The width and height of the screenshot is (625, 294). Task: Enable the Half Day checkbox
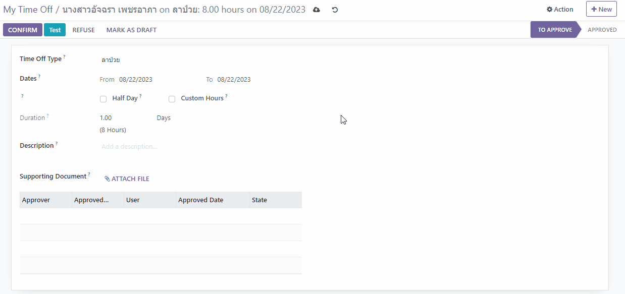[x=103, y=99]
